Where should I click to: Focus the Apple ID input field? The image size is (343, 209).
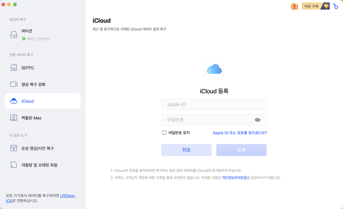pos(214,104)
